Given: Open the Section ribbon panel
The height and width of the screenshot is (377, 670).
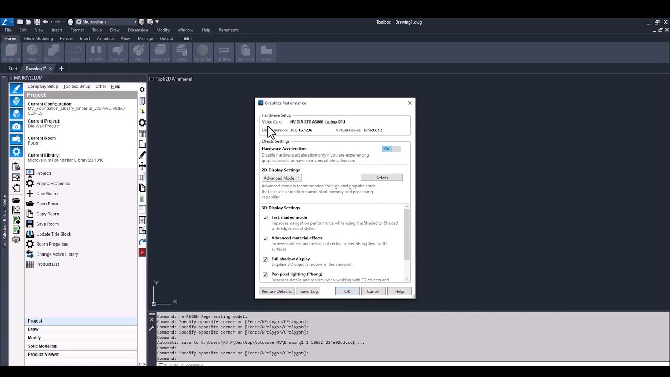Looking at the screenshot, I should [118, 52].
